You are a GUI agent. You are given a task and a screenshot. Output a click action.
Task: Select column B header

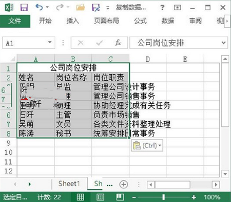(x=73, y=59)
